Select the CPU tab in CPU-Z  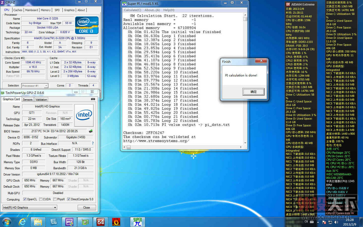pos(7,10)
